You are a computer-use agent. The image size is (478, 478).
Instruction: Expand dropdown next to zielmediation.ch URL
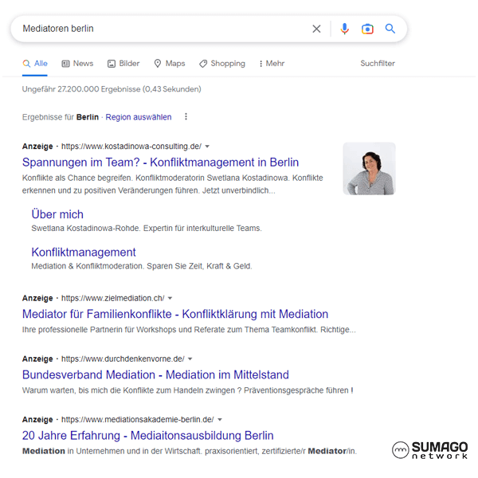(x=170, y=298)
